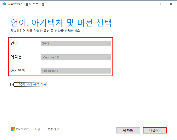177x140 pixels.
Task: Click the 다음(N) button
Action: 155,130
